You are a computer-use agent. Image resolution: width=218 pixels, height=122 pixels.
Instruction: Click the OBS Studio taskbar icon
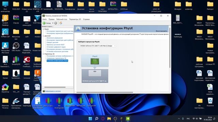[115, 119]
